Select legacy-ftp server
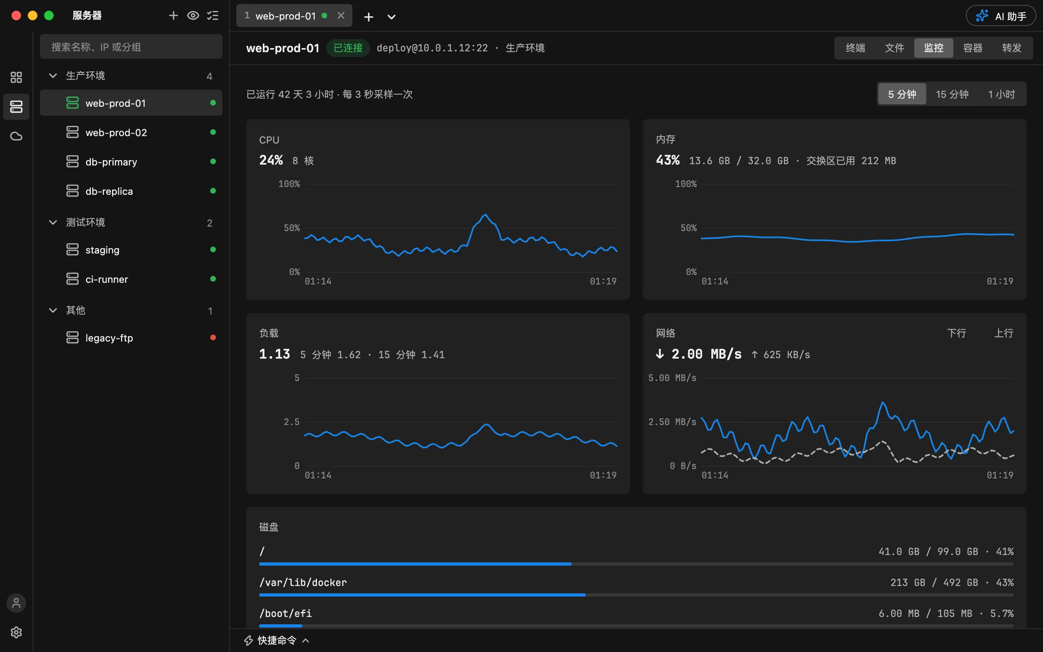The height and width of the screenshot is (652, 1043). [131, 338]
